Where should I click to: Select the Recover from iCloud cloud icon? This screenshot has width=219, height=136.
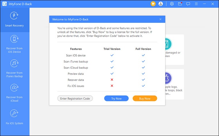tap(14, 88)
